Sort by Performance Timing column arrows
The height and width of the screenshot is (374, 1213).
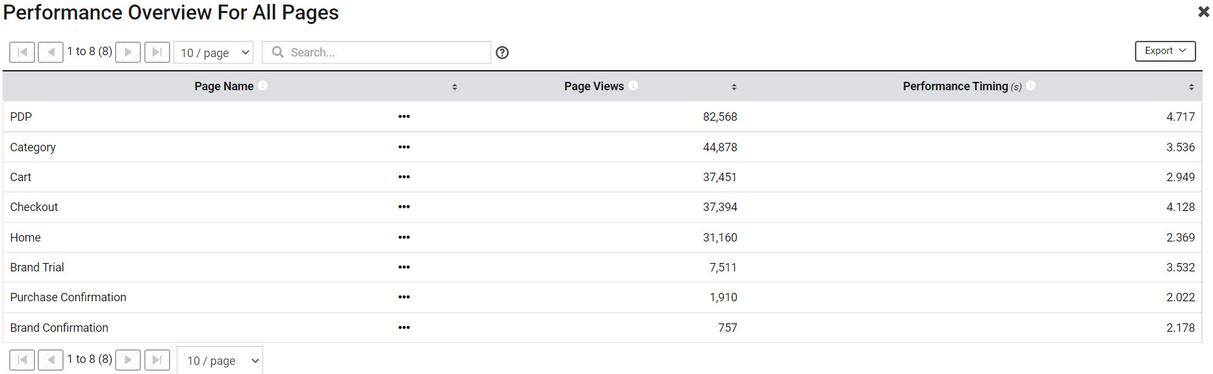[x=1192, y=87]
